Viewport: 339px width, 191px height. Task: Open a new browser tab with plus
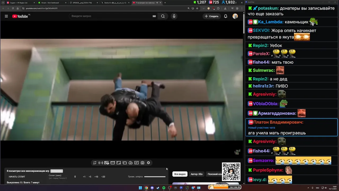[x=165, y=3]
